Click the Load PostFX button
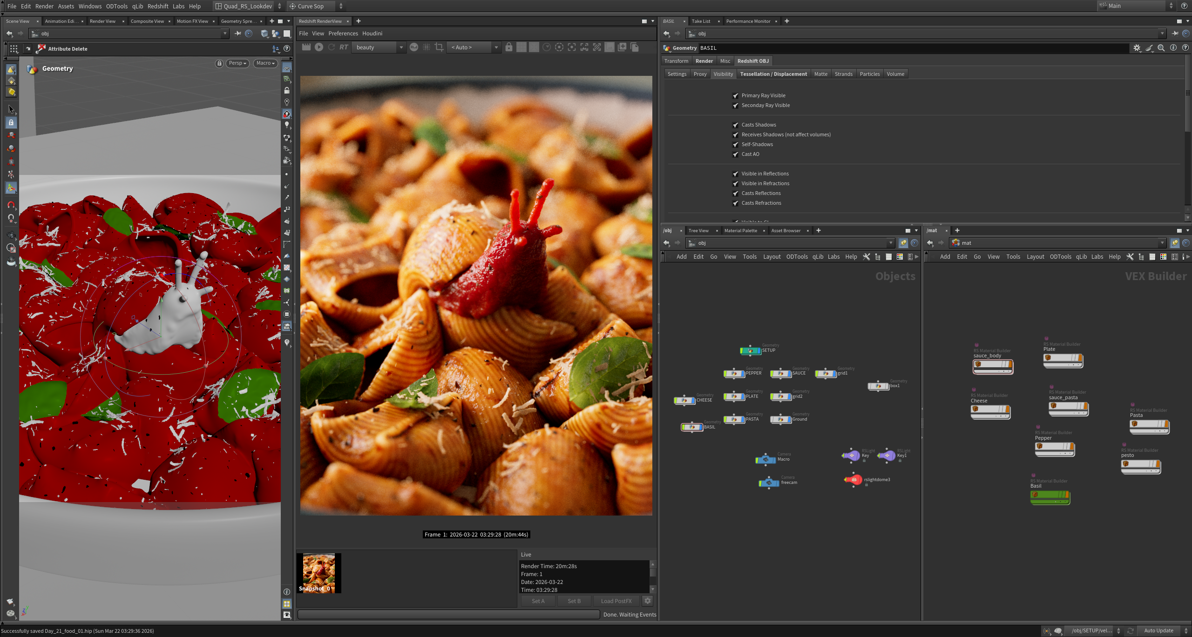 (x=616, y=601)
